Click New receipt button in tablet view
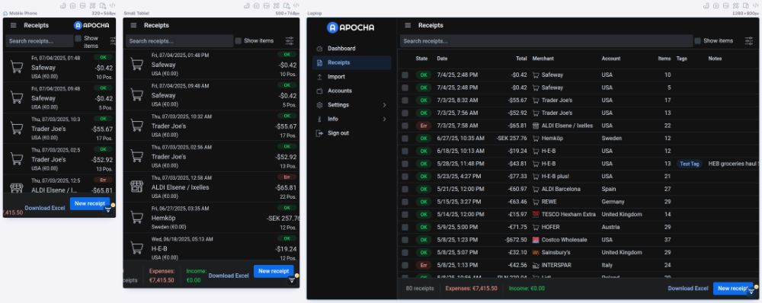 tap(274, 271)
